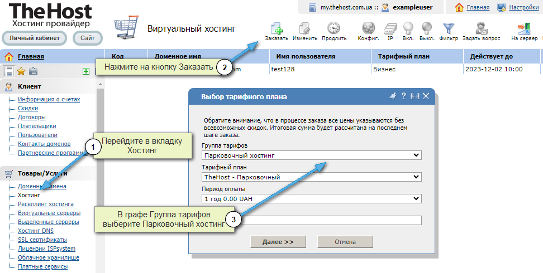Collapse the Товары/Услуги menu section
Screen dimensions: 543x273
[x=42, y=173]
